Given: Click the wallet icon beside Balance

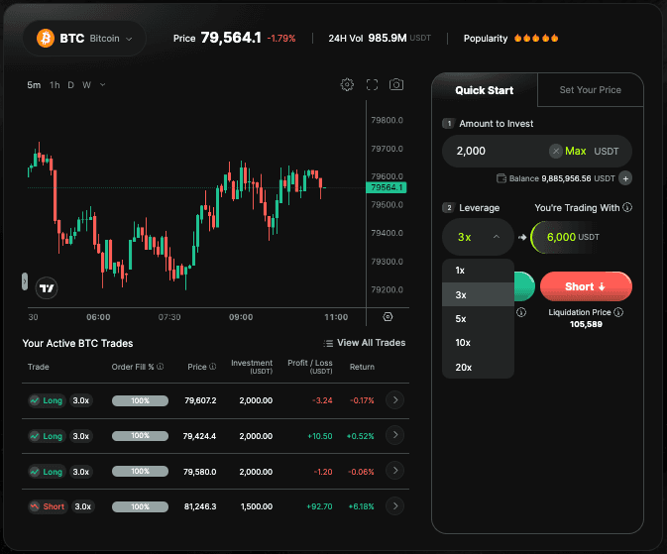Looking at the screenshot, I should pos(501,178).
